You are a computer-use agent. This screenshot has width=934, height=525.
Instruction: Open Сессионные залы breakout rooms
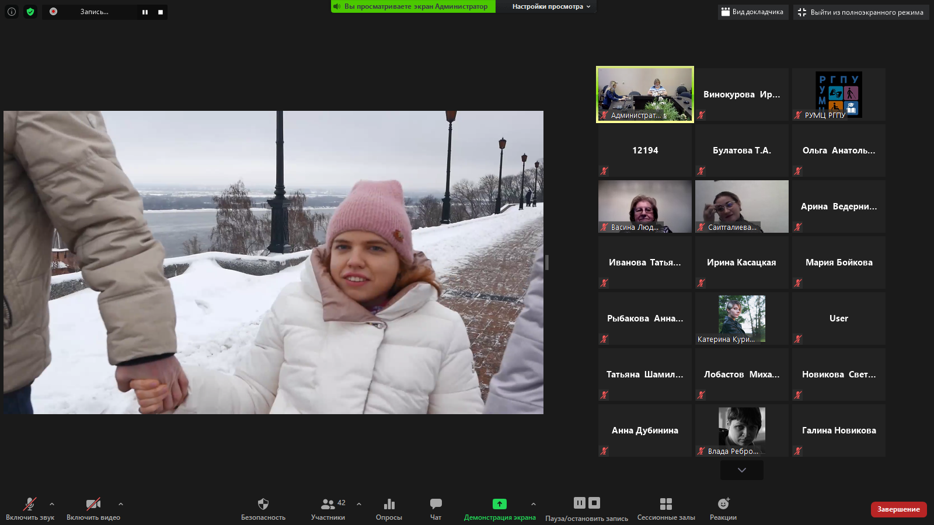[x=665, y=504]
